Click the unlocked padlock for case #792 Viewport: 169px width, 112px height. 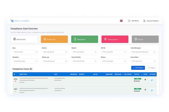coord(145,80)
